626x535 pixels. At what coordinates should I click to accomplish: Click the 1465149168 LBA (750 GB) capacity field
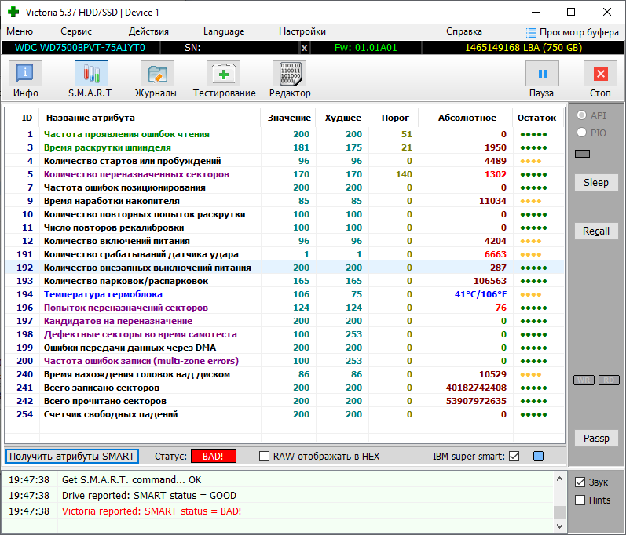pos(523,48)
